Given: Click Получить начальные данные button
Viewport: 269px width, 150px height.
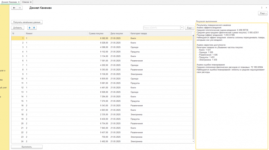Looking at the screenshot, I should click(x=27, y=22).
